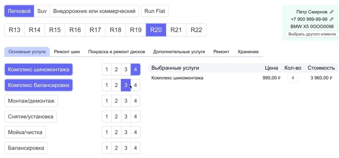The height and width of the screenshot is (158, 339).
Task: Open Покраска и ремонт дисков tab
Action: 117,52
